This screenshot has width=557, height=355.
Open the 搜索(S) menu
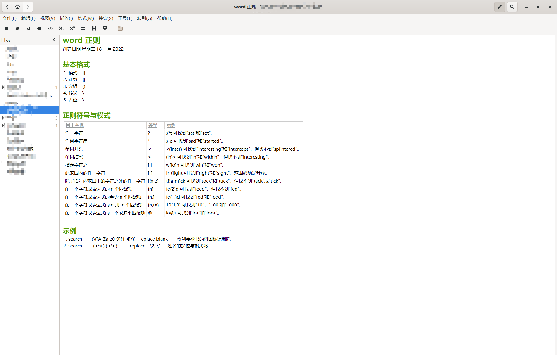coord(106,18)
